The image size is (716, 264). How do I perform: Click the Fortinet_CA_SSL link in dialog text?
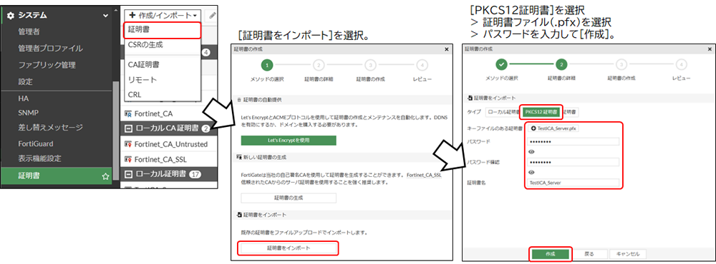424,175
